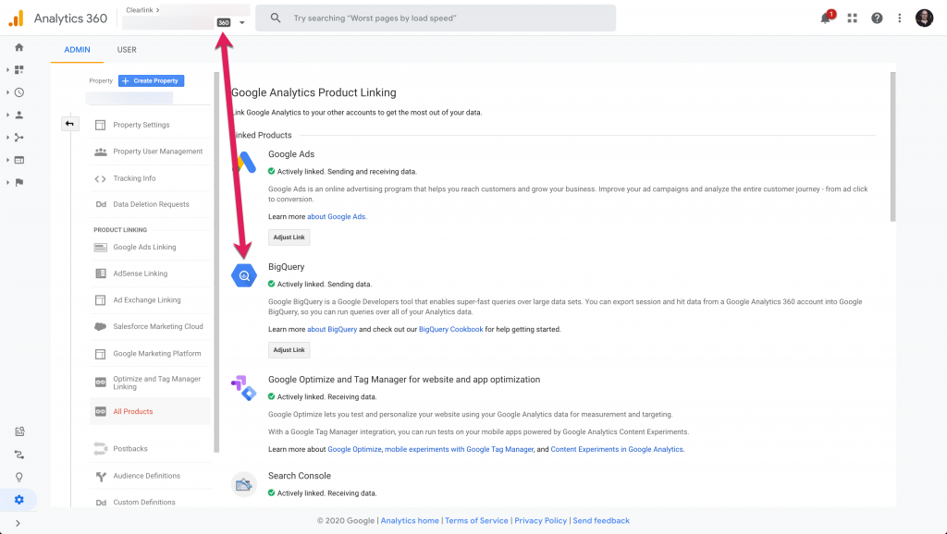Click Adjust Link under BigQuery

click(x=289, y=350)
